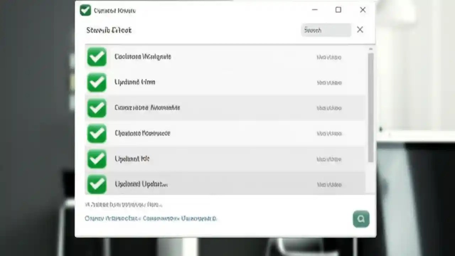Click the checkmark icon next to Updated Ids
Screen dimensions: 455x256
[x=97, y=159]
